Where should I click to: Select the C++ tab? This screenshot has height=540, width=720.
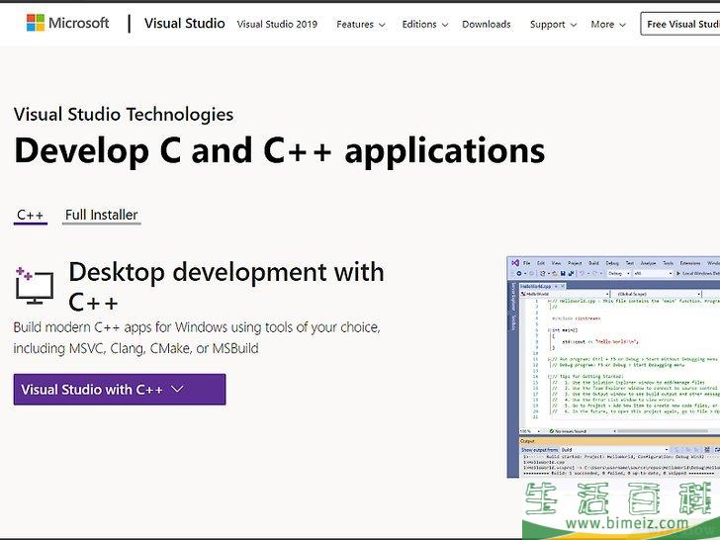pyautogui.click(x=31, y=215)
